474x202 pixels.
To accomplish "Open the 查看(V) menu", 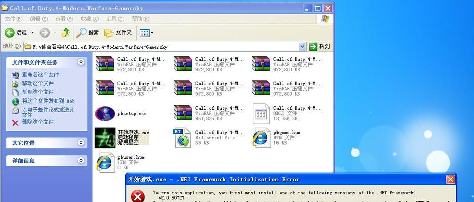I will pyautogui.click(x=64, y=19).
